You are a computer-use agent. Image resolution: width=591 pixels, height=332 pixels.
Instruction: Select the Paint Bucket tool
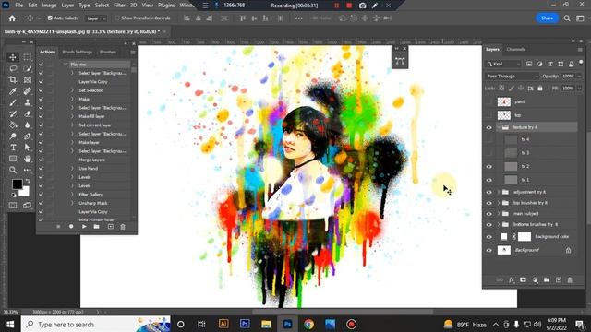[x=13, y=125]
